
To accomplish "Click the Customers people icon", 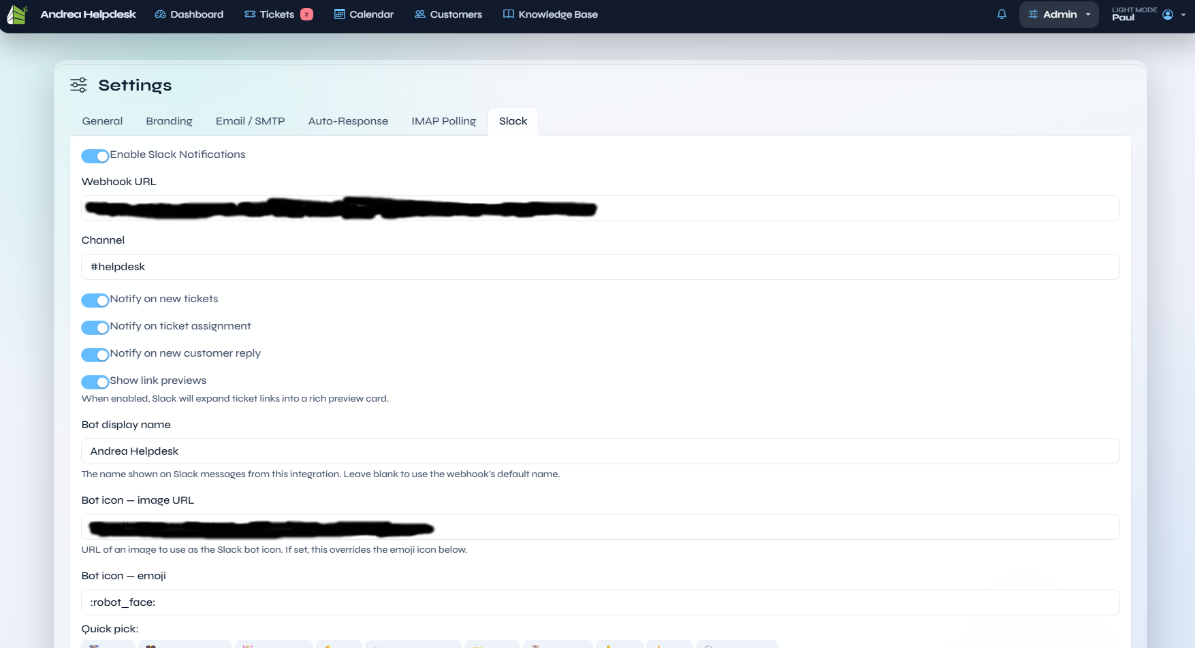I will 420,14.
